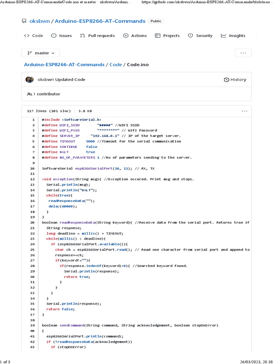Open the Updated Code commit message

pos(70,80)
